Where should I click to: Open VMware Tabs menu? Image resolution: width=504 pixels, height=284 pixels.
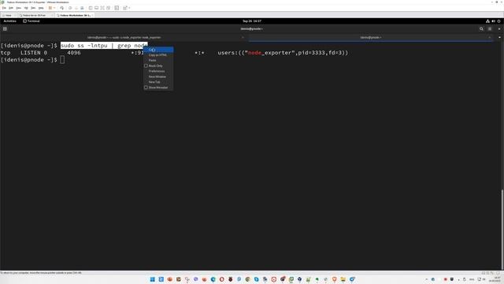point(33,8)
